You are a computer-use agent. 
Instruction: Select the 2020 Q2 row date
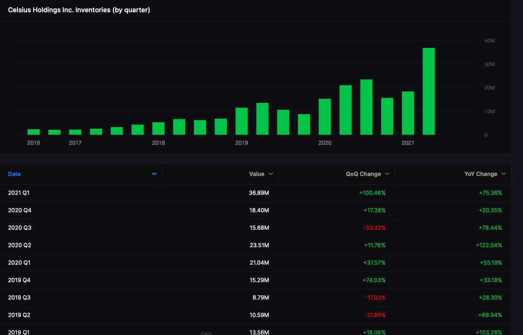coord(20,245)
